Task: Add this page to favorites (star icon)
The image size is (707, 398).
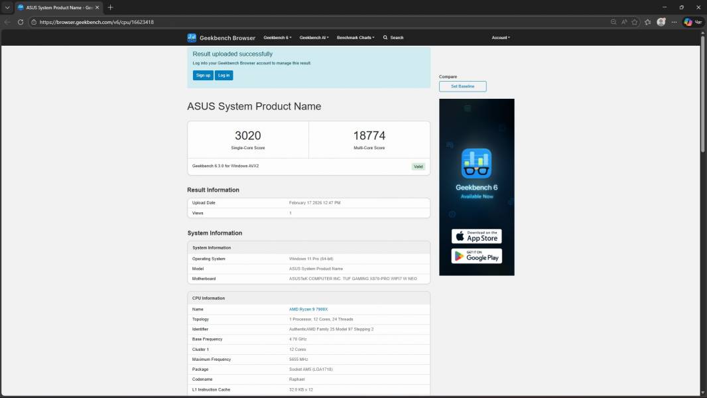Action: coord(635,22)
